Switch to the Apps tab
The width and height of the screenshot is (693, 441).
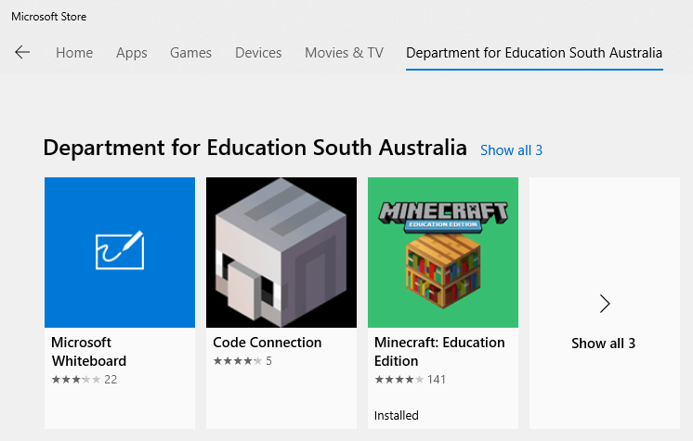132,53
